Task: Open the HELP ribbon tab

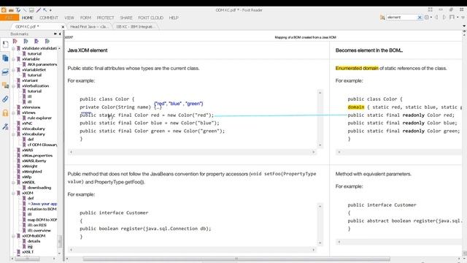Action: 174,18
